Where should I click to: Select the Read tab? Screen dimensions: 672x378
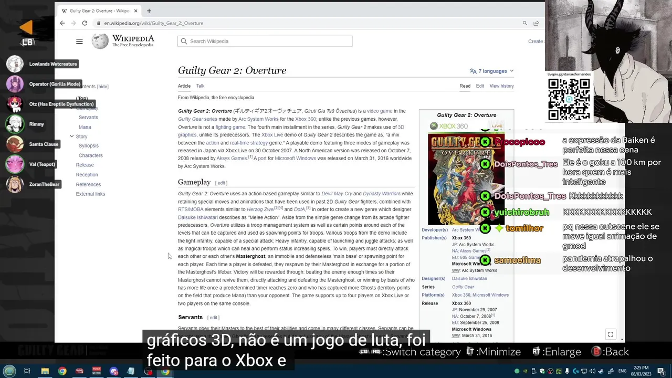[465, 86]
